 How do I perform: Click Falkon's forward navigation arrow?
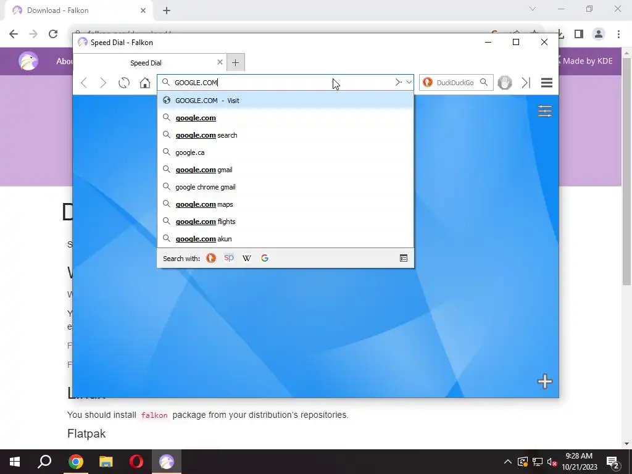tap(103, 83)
